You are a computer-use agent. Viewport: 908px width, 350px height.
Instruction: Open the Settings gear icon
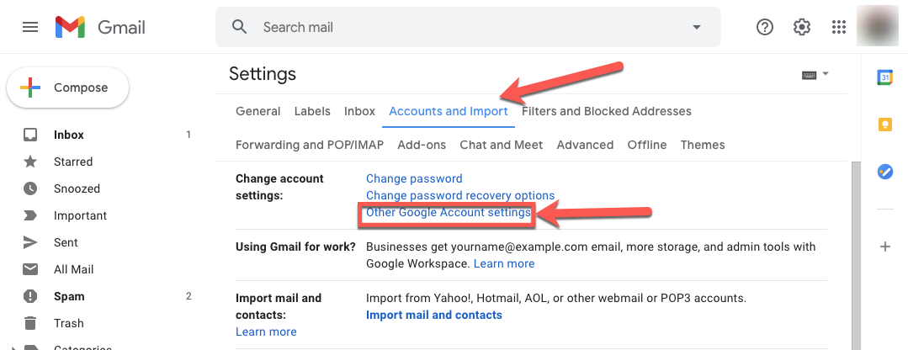click(x=801, y=27)
